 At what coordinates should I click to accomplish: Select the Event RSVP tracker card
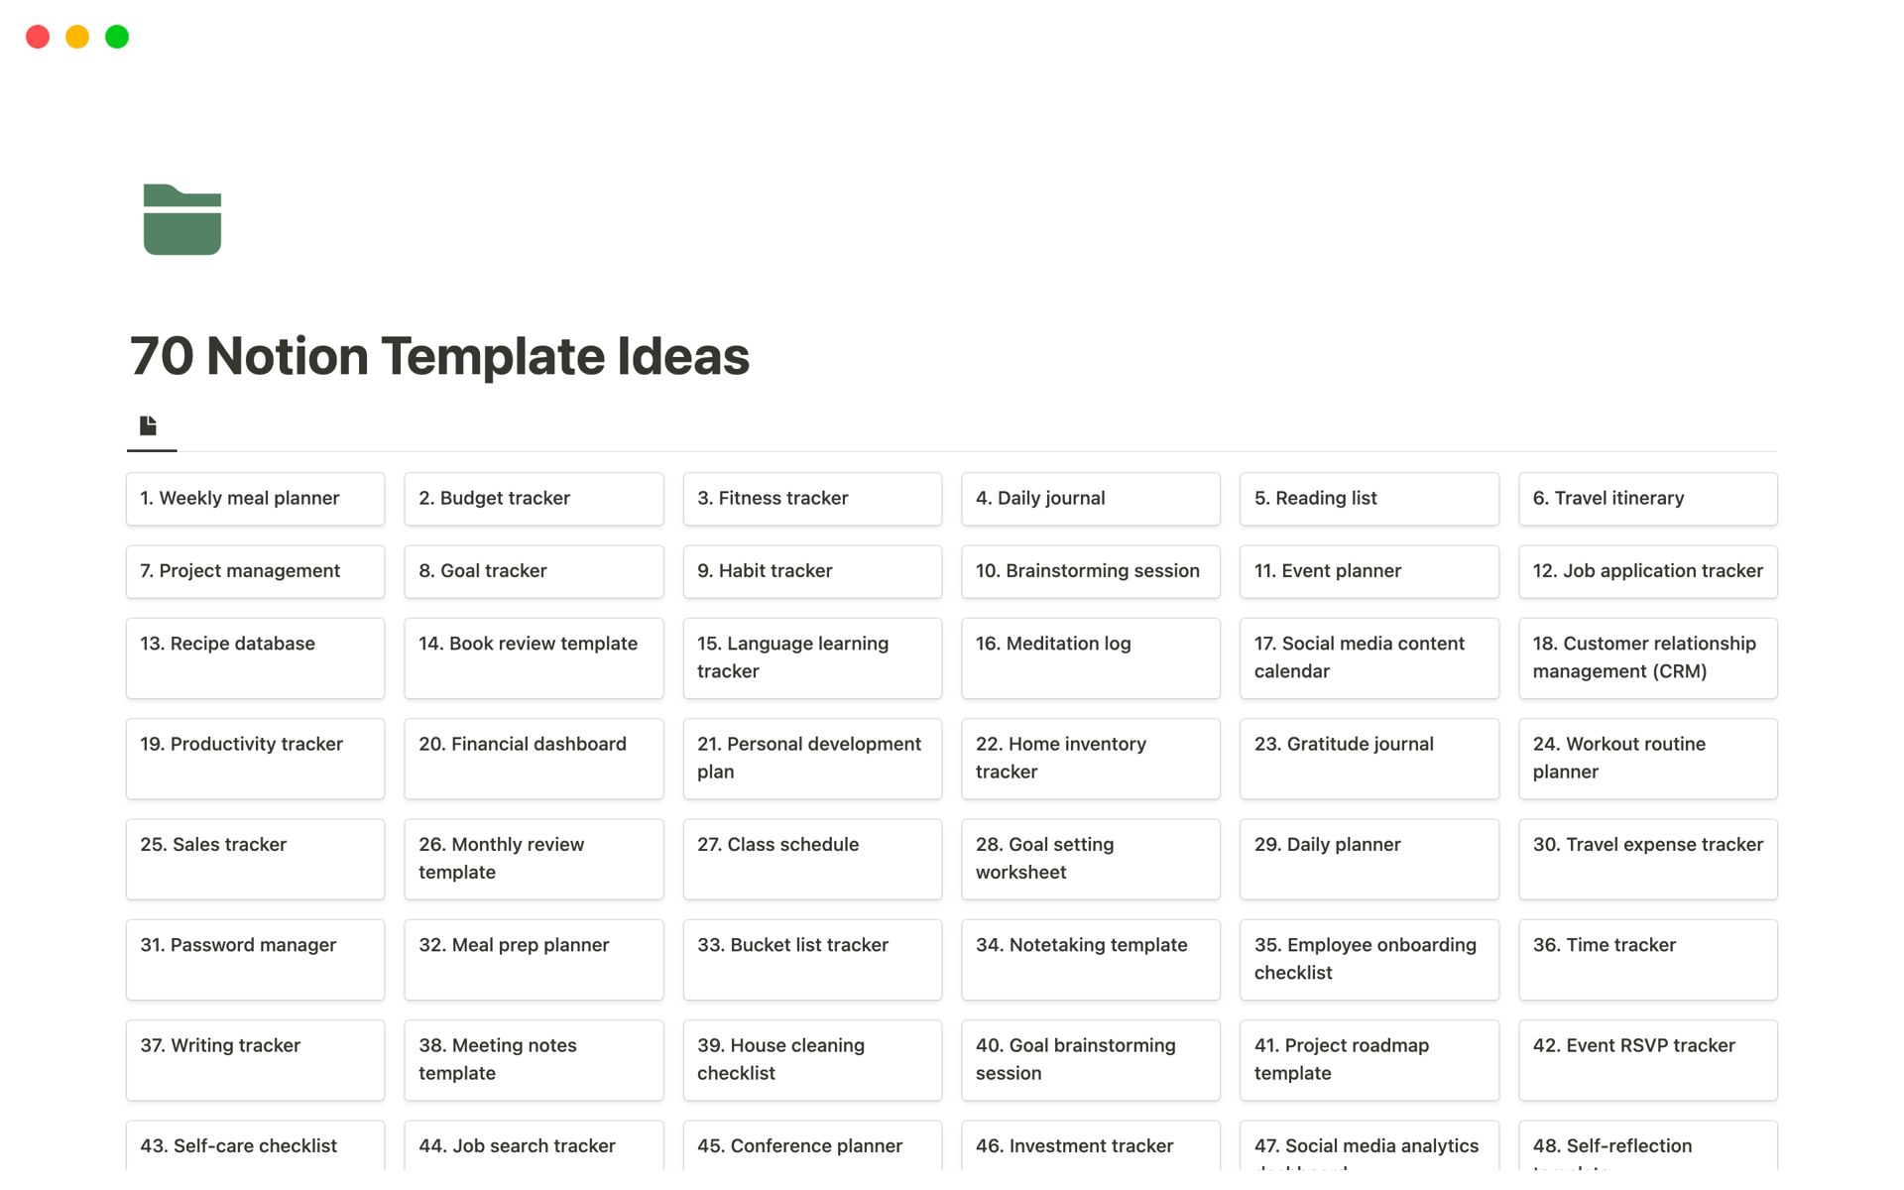tap(1647, 1059)
